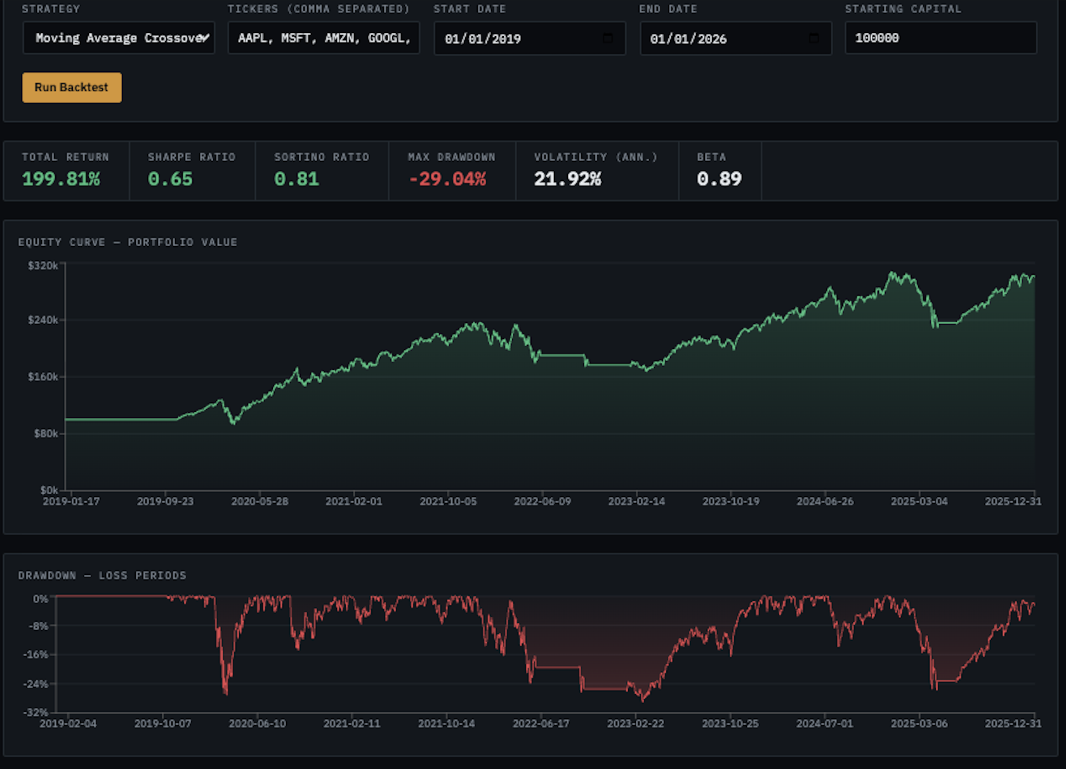Run Backtest button
Screen dimensions: 1066x769
(72, 88)
